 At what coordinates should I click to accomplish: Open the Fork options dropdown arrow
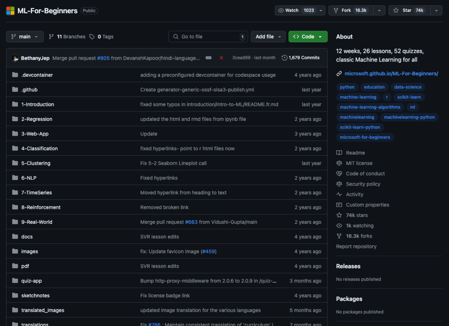coord(380,10)
